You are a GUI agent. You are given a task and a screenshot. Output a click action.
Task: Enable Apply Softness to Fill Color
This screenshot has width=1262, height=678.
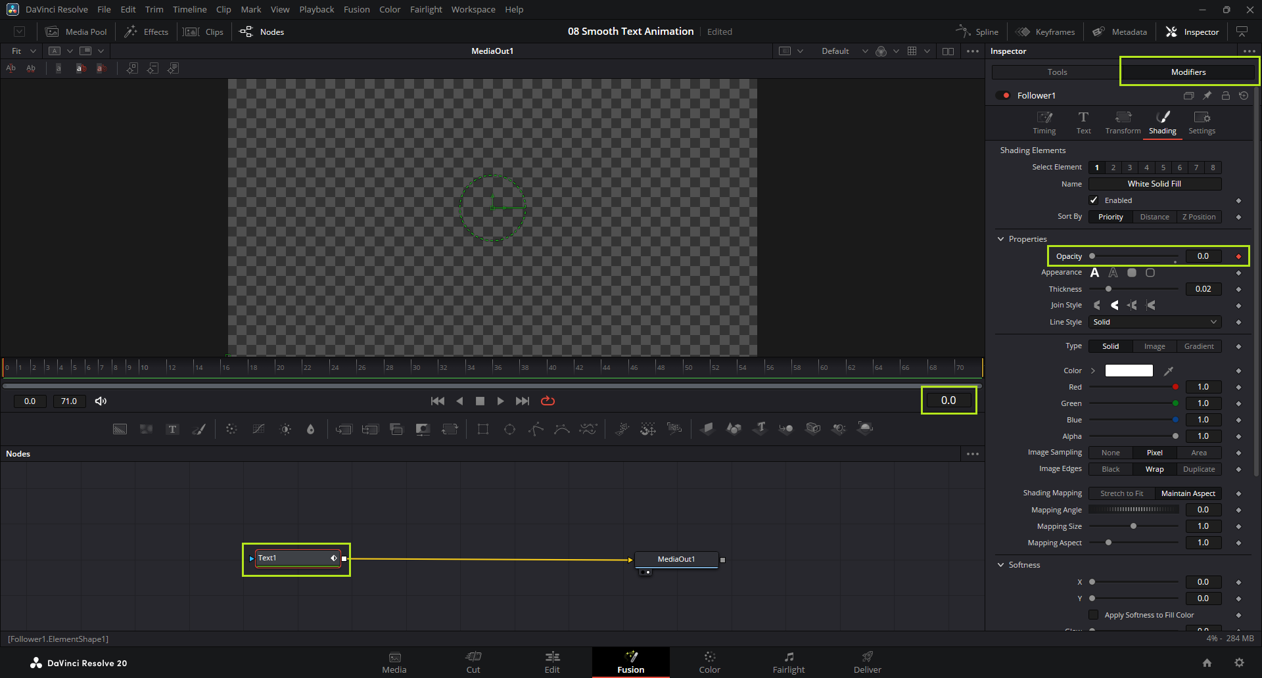(1094, 615)
